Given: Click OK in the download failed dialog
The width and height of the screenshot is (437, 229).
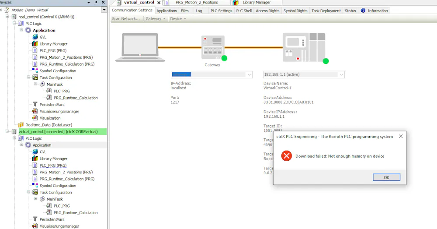Looking at the screenshot, I should (386, 177).
